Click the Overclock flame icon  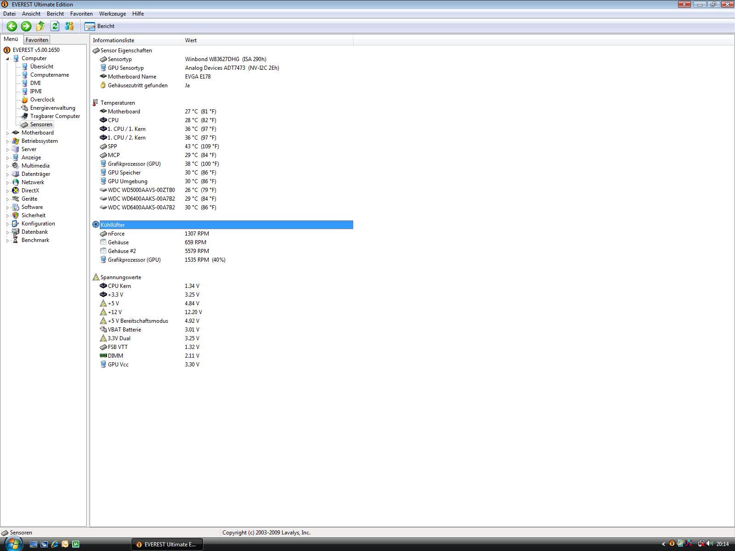pyautogui.click(x=25, y=100)
